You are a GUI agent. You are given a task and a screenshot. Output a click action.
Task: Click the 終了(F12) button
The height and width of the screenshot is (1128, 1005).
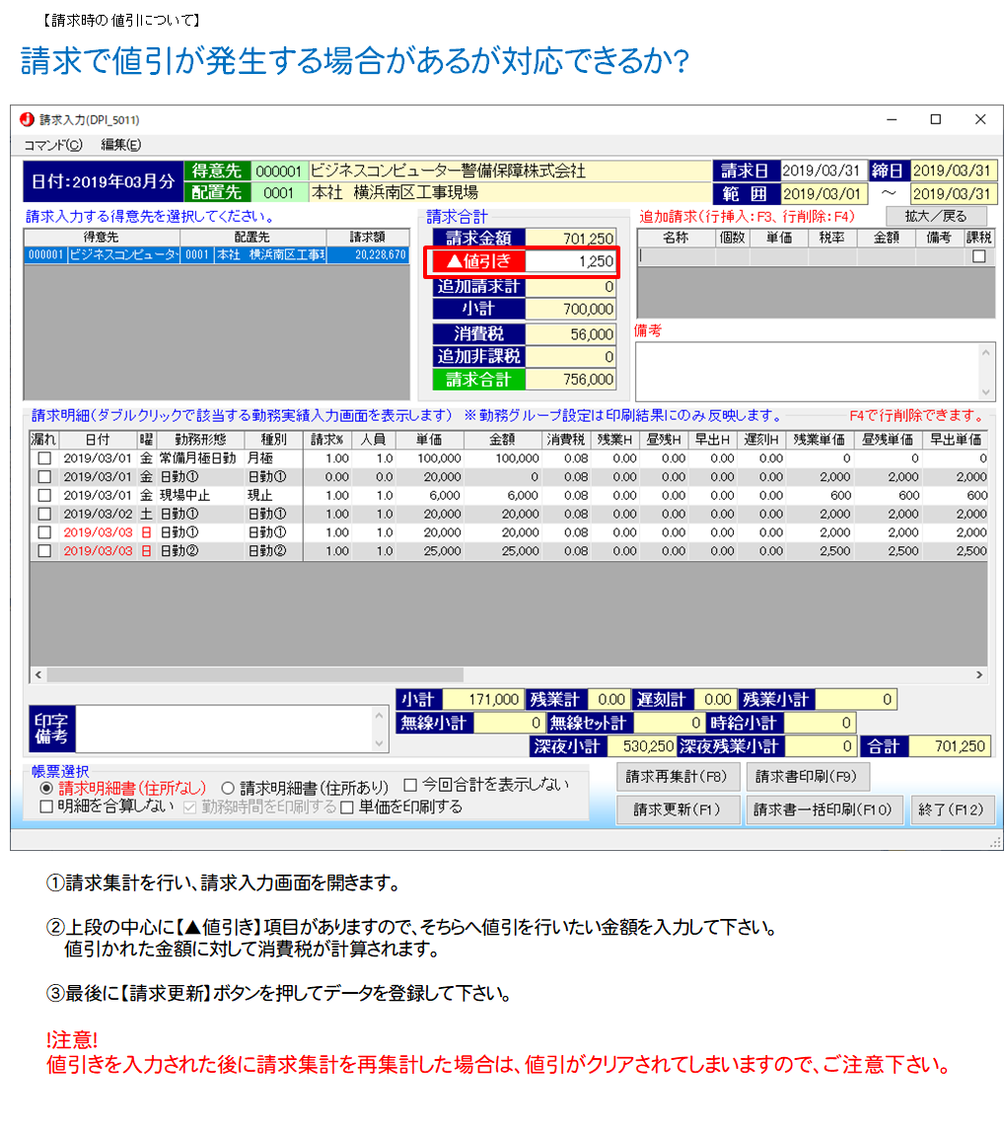(951, 811)
